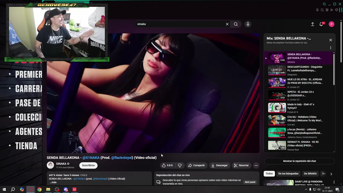Viewport: 343px width, 193px height.
Task: Open chat replay panel with Abrir panel
Action: click(250, 182)
